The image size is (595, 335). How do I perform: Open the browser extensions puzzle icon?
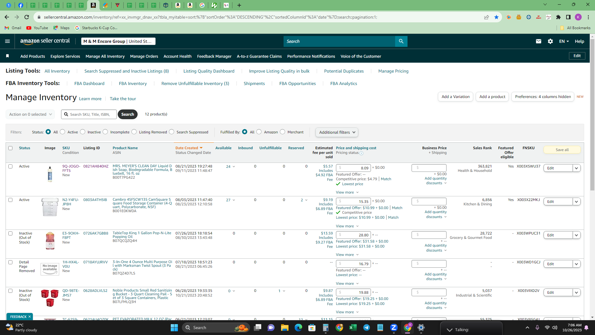point(558,17)
